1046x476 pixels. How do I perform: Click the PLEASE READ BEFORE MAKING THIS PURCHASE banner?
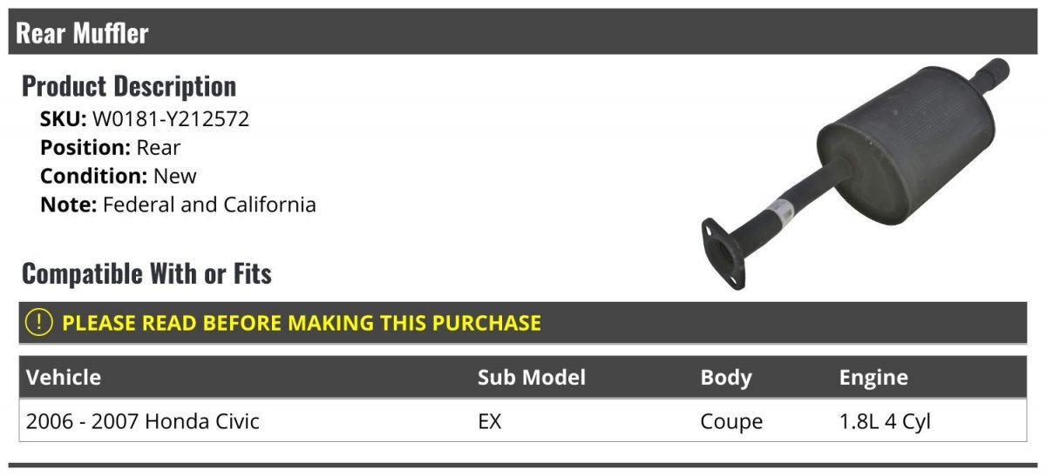[523, 323]
